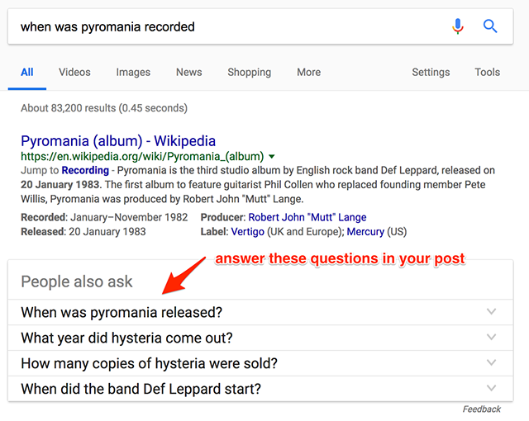
Task: Click the blue magnifier search icon
Action: coord(490,26)
